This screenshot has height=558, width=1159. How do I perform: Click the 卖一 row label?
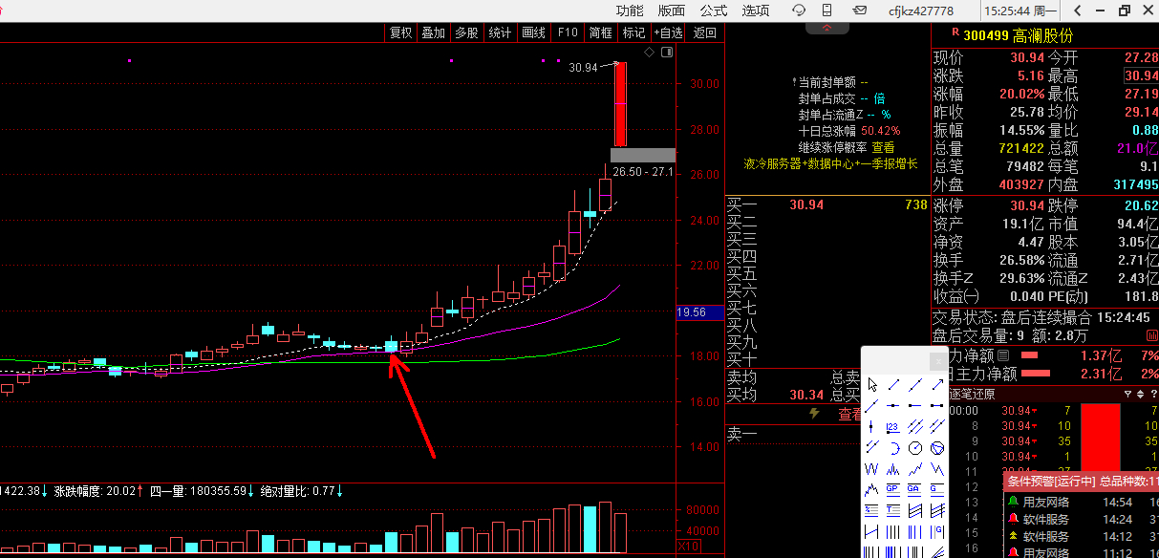[x=741, y=433]
